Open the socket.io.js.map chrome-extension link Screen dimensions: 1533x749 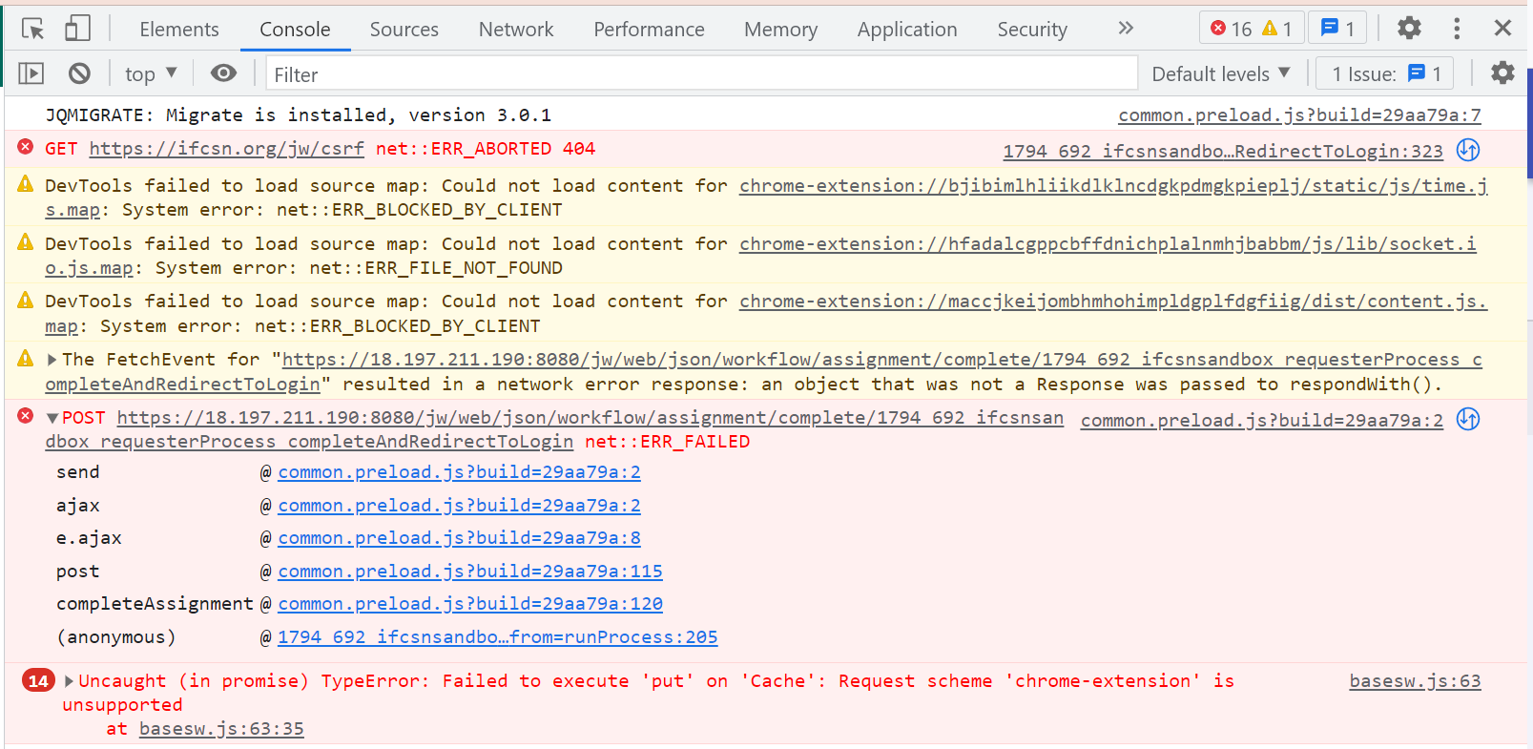(x=760, y=256)
